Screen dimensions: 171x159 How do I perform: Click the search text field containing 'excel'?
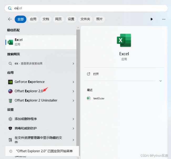pyautogui.click(x=86, y=8)
